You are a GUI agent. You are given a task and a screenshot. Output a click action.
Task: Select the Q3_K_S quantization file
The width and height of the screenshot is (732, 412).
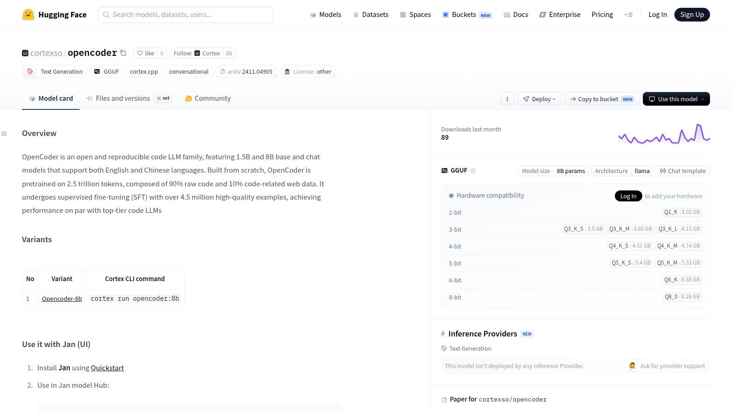coord(583,229)
